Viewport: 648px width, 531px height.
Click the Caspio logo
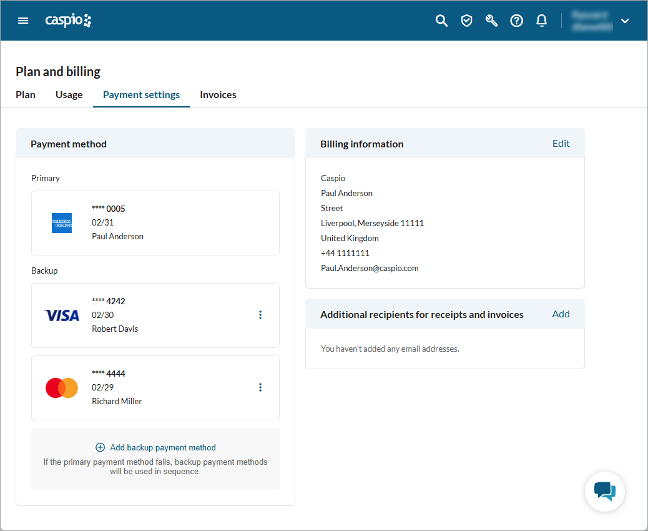coord(69,20)
